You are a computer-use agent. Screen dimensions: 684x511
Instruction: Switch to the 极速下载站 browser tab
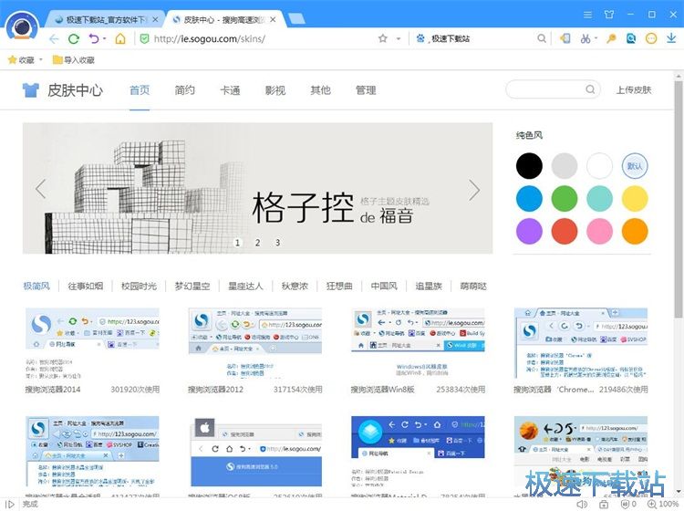click(x=105, y=18)
